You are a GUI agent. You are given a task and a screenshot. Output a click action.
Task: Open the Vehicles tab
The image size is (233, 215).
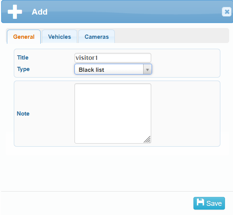point(59,37)
